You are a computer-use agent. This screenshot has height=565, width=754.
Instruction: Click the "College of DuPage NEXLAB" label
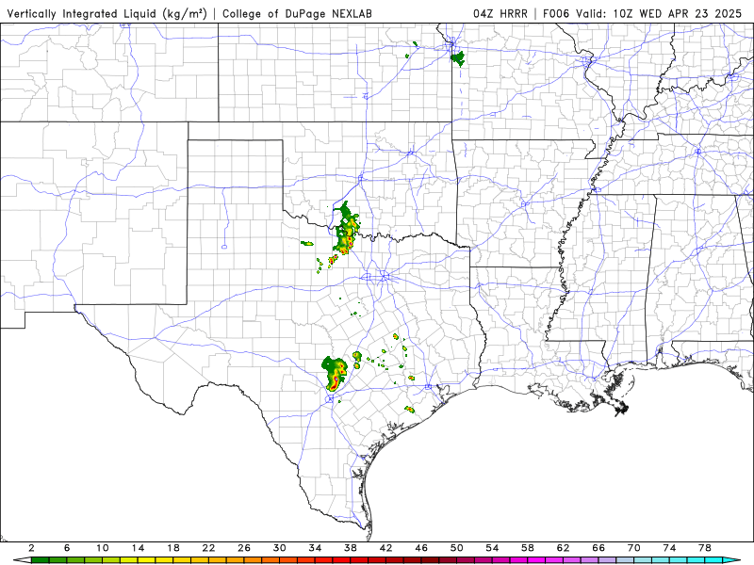pyautogui.click(x=297, y=14)
